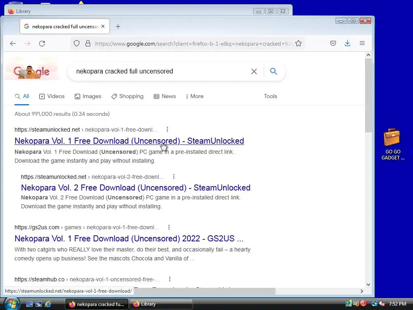The image size is (413, 310).
Task: Open options dots for steamunlocked vol-2 result
Action: pyautogui.click(x=173, y=176)
